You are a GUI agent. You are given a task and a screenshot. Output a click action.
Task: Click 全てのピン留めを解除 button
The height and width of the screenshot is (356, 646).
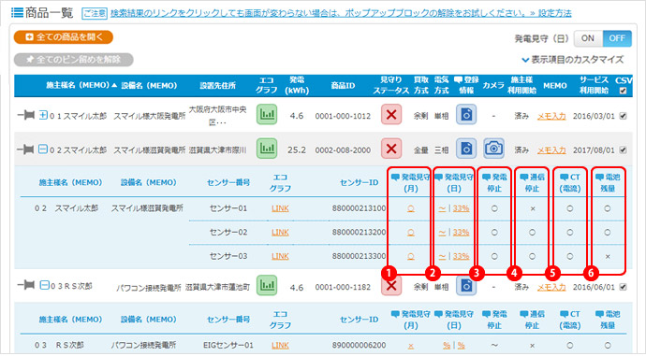tap(73, 60)
